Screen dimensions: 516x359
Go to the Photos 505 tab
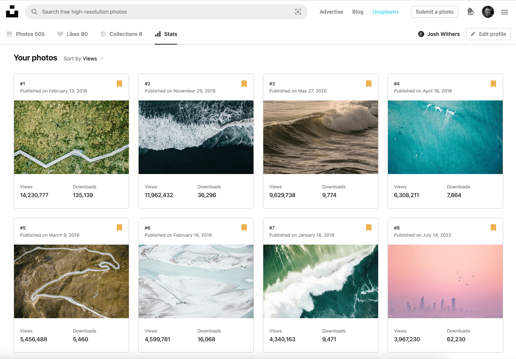pos(26,34)
